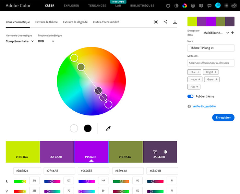Toggle the Publier thème switch
The width and height of the screenshot is (240, 194).
point(191,96)
